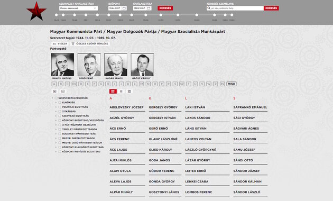The height and width of the screenshot is (201, 333).
Task: Select the MIND all-letters filter
Action: point(232,84)
